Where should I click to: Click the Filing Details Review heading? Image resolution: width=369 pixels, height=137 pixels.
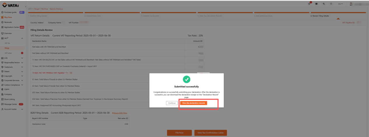[41, 30]
